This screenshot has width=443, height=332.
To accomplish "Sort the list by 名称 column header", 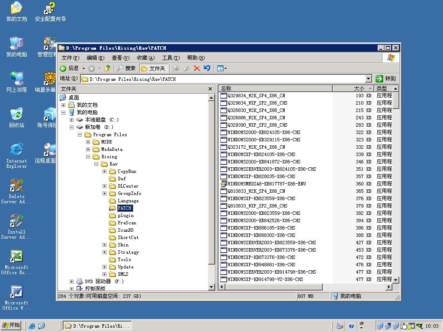I will point(275,88).
